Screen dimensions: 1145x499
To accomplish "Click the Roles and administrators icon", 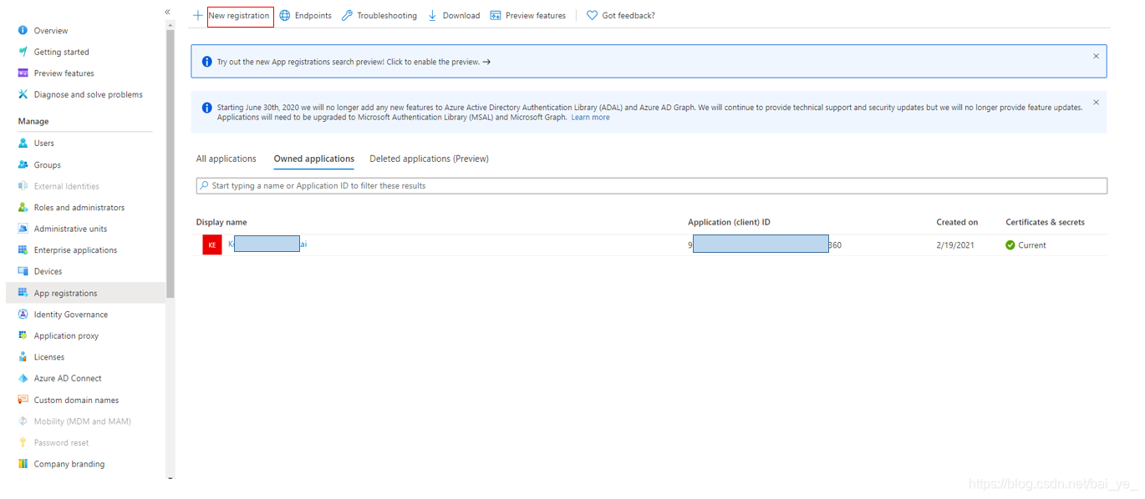I will click(x=23, y=207).
